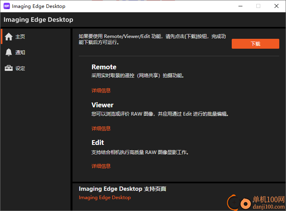Click the Remote description about 遥控拍摄功能
Screen dimensions: 286x211
[138, 76]
